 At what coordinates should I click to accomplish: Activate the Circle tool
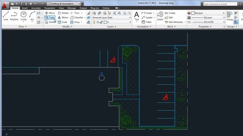pyautogui.click(x=24, y=16)
